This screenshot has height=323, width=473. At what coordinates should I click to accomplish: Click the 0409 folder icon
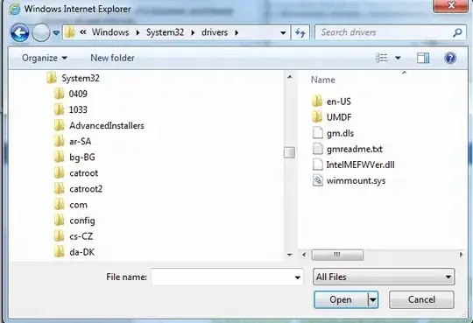tap(60, 94)
